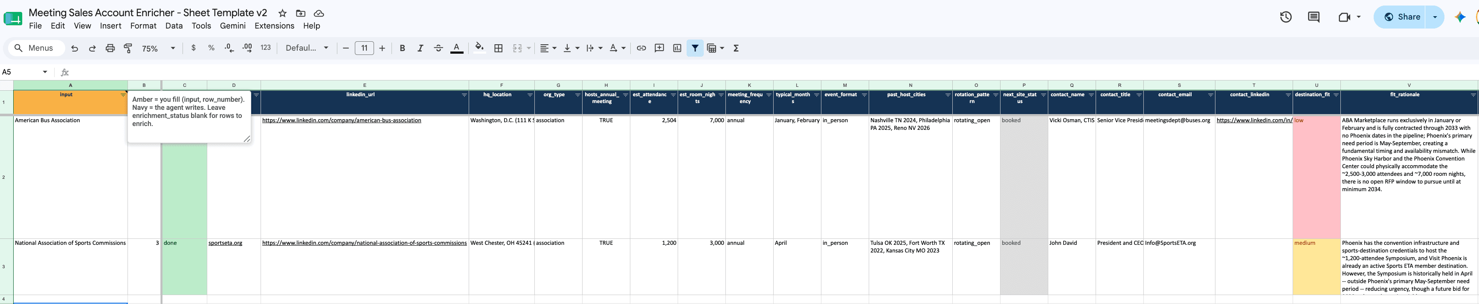The height and width of the screenshot is (304, 1479).
Task: Open American Bus Association LinkedIn URL
Action: pyautogui.click(x=342, y=120)
